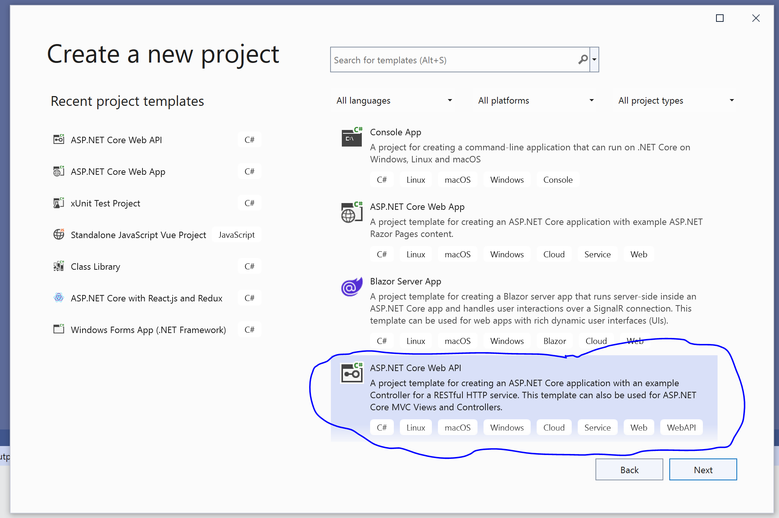
Task: Click the Windows tag under Console App
Action: pos(507,180)
